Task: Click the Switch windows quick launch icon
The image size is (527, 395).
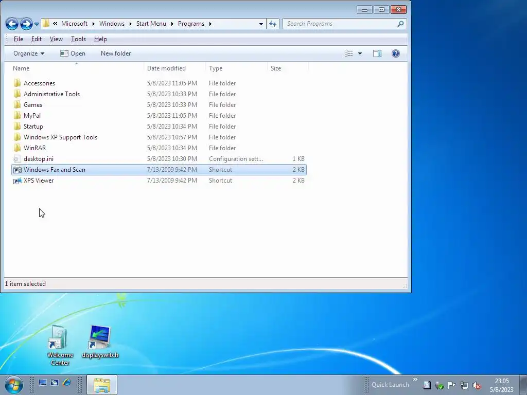Action: (x=55, y=382)
